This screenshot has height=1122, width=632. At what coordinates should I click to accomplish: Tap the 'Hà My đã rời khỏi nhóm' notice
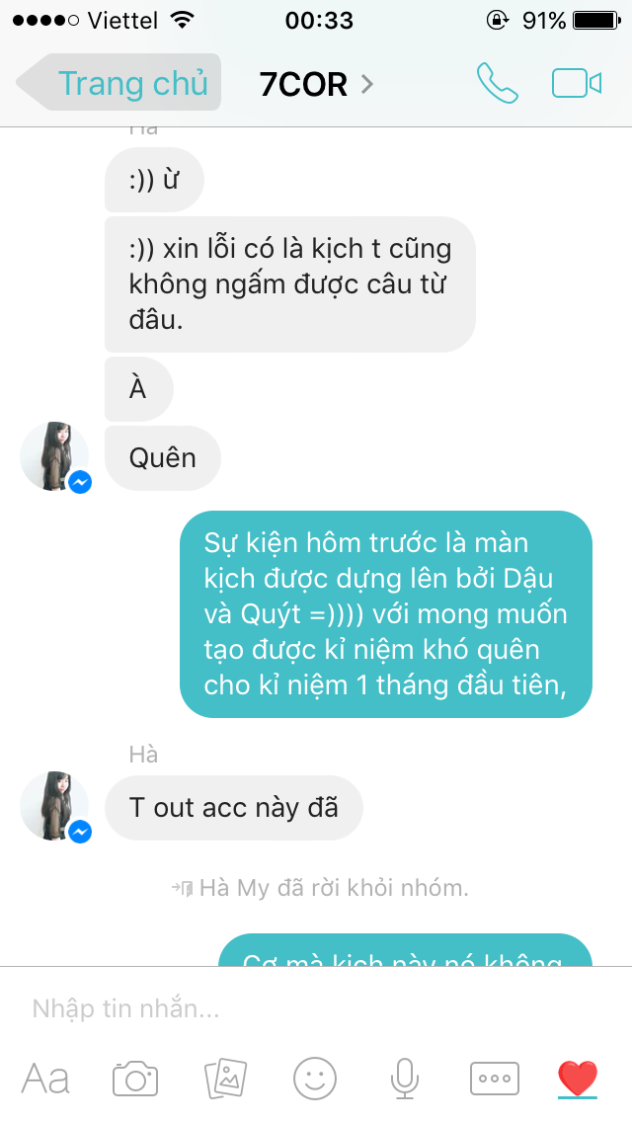pyautogui.click(x=319, y=888)
